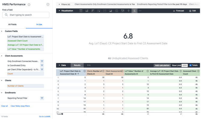Viewport: 201px width, 119px height.
Task: Open the SQL tab
Action: (x=89, y=65)
